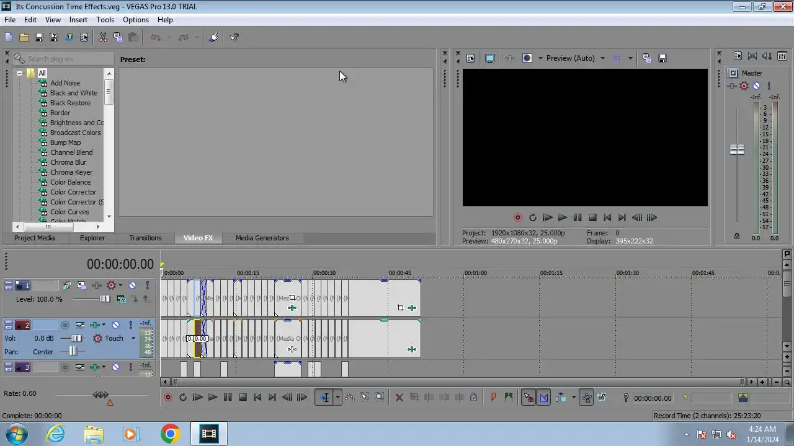Open Master bus automation settings gear

pos(744,86)
